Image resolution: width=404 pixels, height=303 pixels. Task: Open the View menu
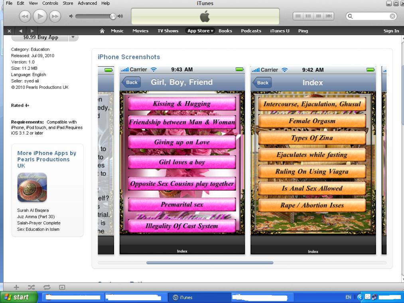point(33,3)
